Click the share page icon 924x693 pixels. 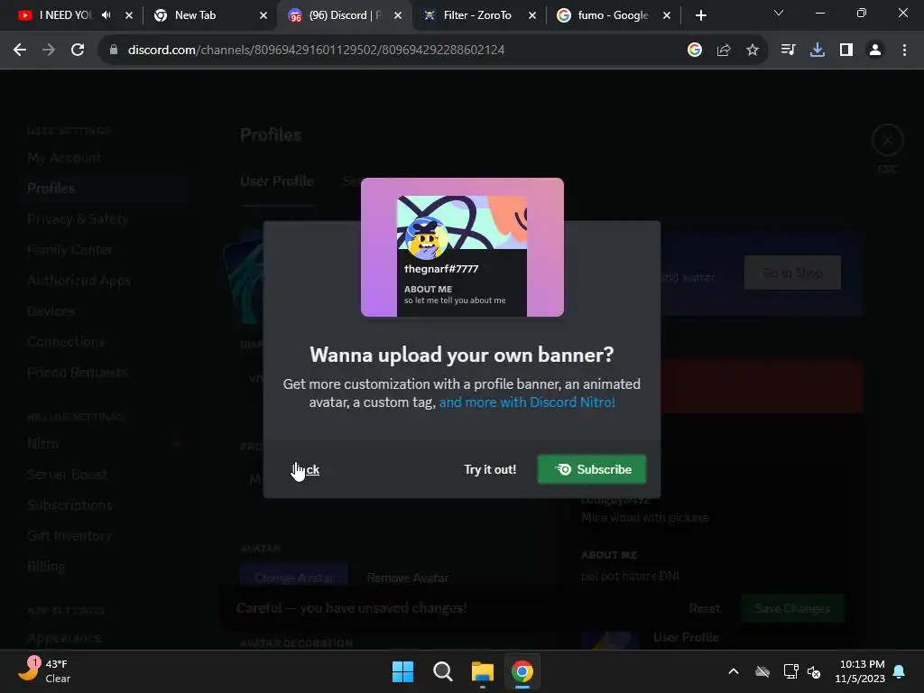pos(724,51)
